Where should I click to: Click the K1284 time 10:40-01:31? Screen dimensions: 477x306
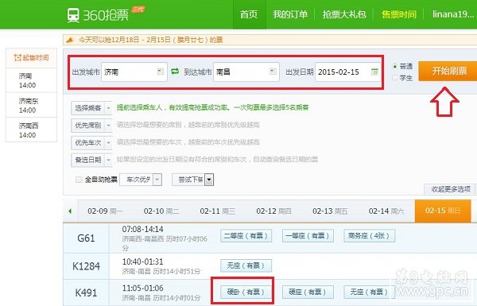tap(142, 261)
